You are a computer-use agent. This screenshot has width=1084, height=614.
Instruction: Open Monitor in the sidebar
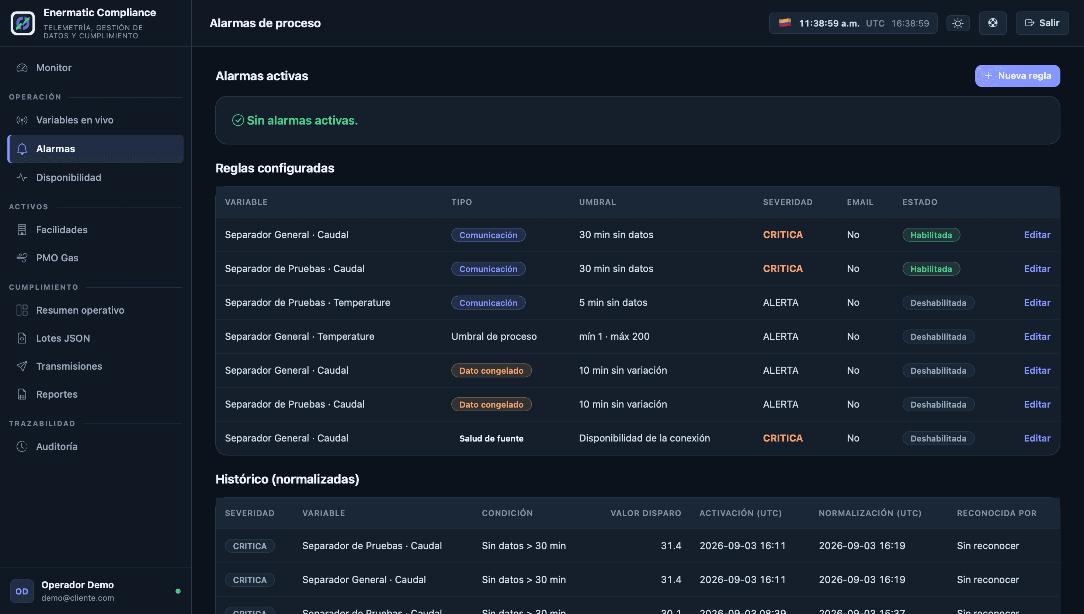(x=95, y=68)
